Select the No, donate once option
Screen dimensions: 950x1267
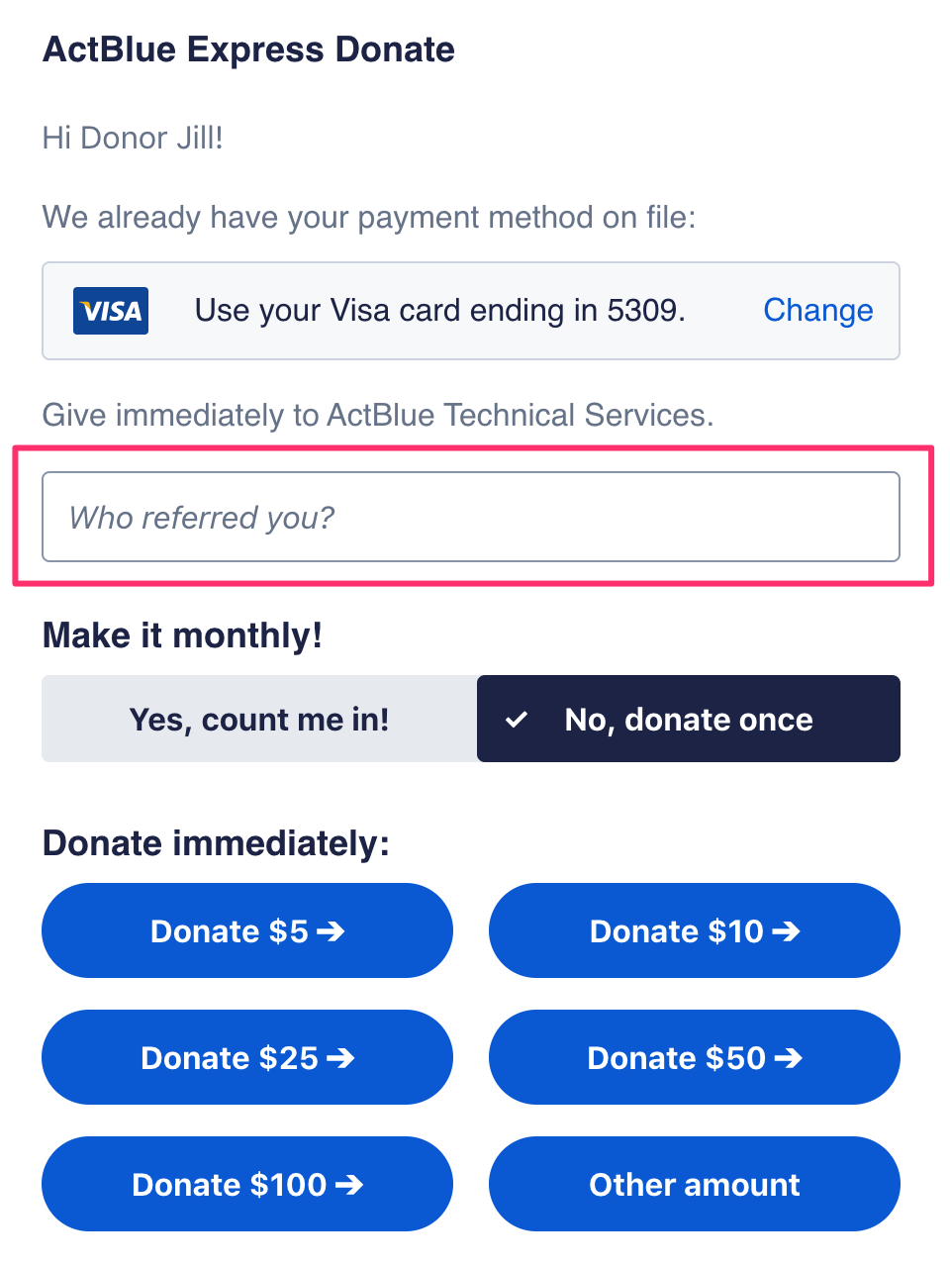click(x=689, y=720)
